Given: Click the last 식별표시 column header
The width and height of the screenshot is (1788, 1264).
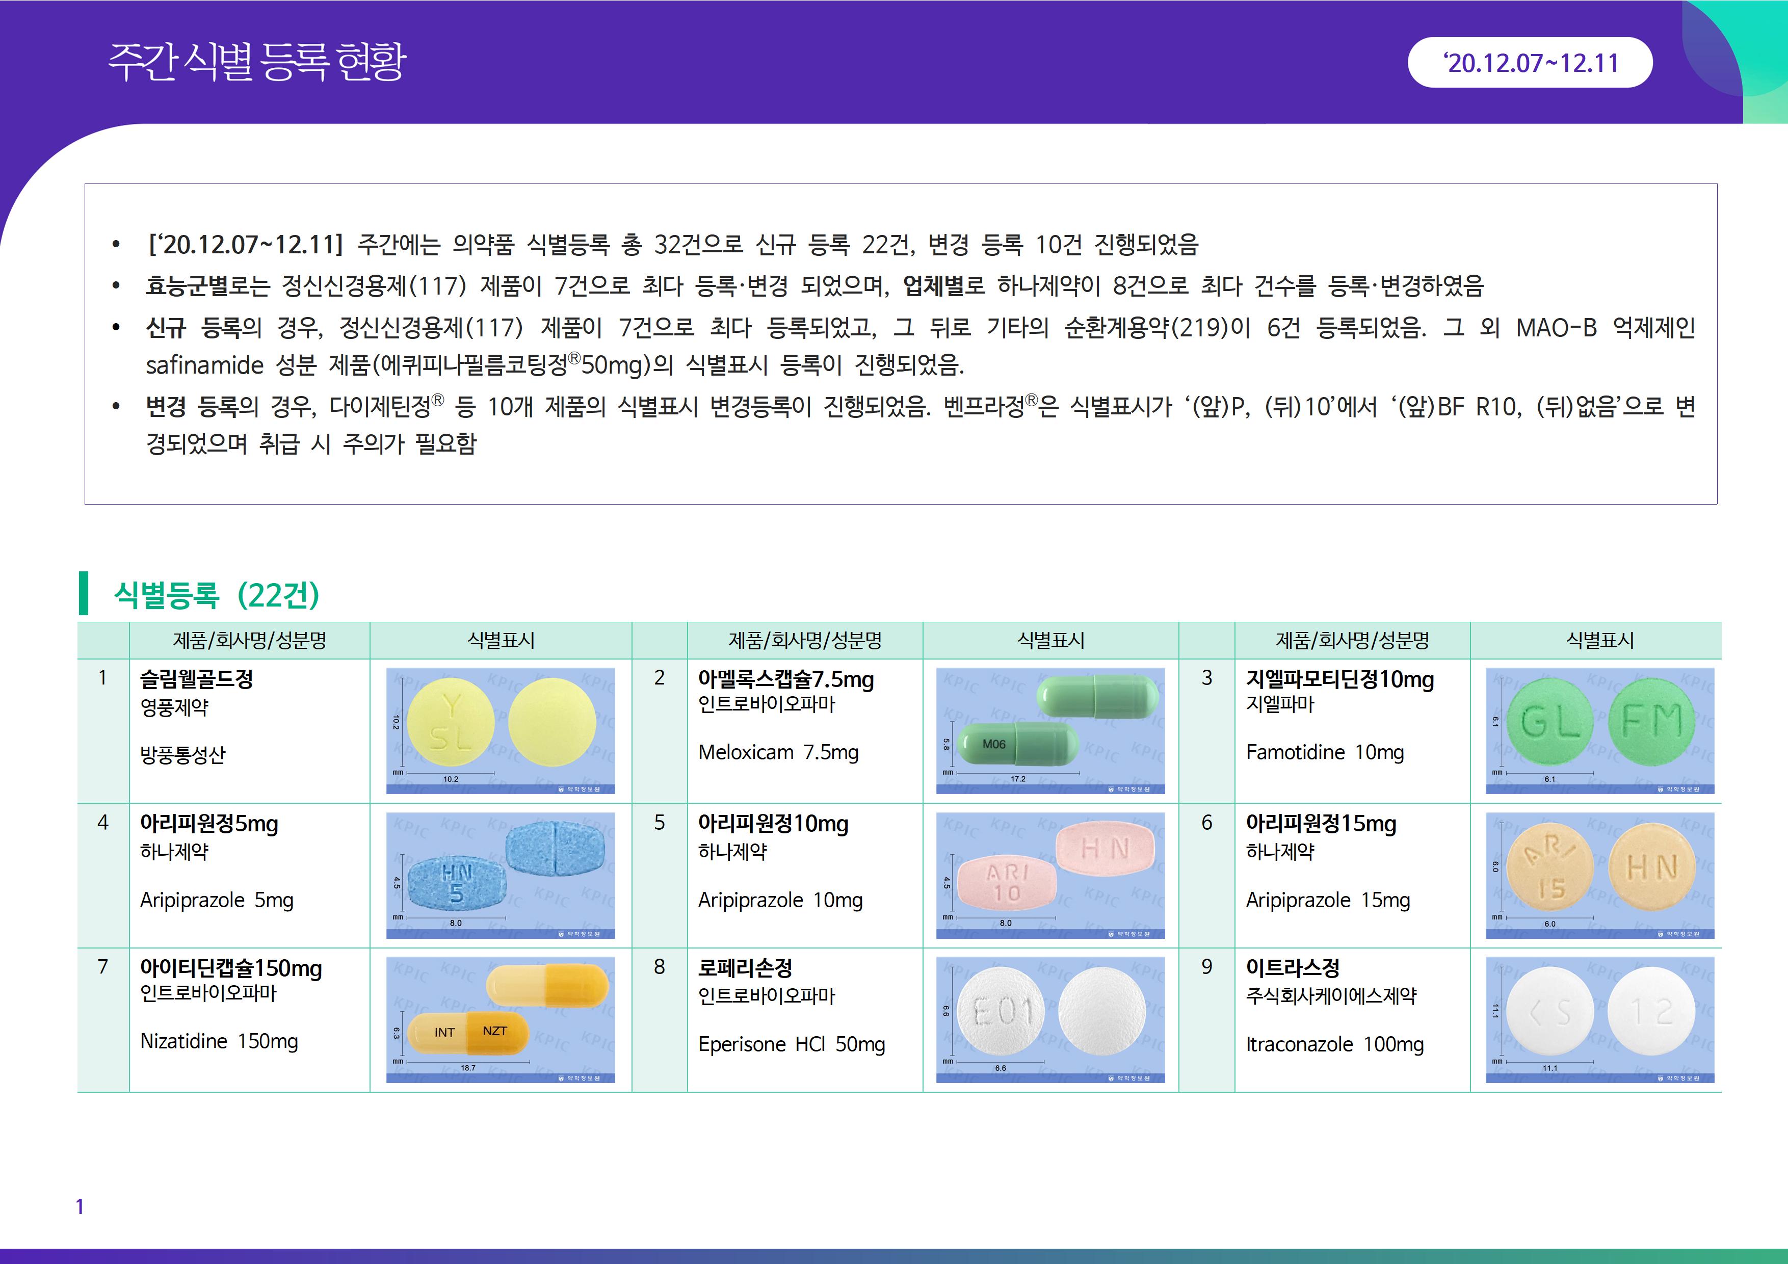Looking at the screenshot, I should coord(1599,640).
